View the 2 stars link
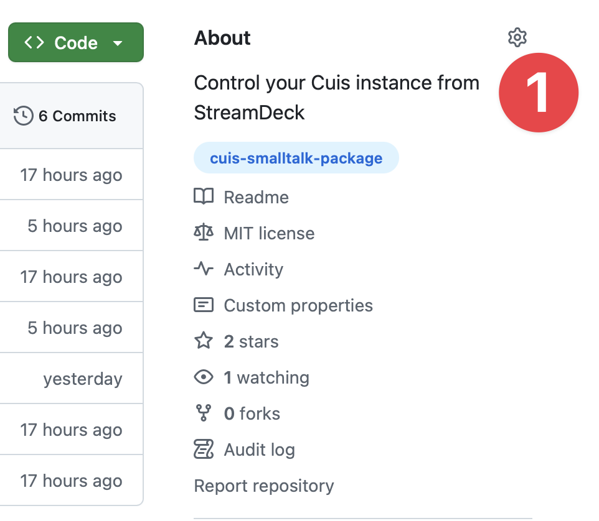Image resolution: width=599 pixels, height=521 pixels. tap(236, 341)
